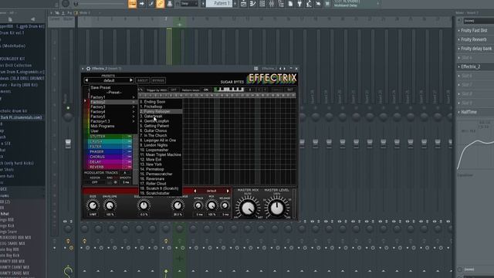The width and height of the screenshot is (494, 278).
Task: Toggle the CRUSH track on button
Action: (x=129, y=141)
